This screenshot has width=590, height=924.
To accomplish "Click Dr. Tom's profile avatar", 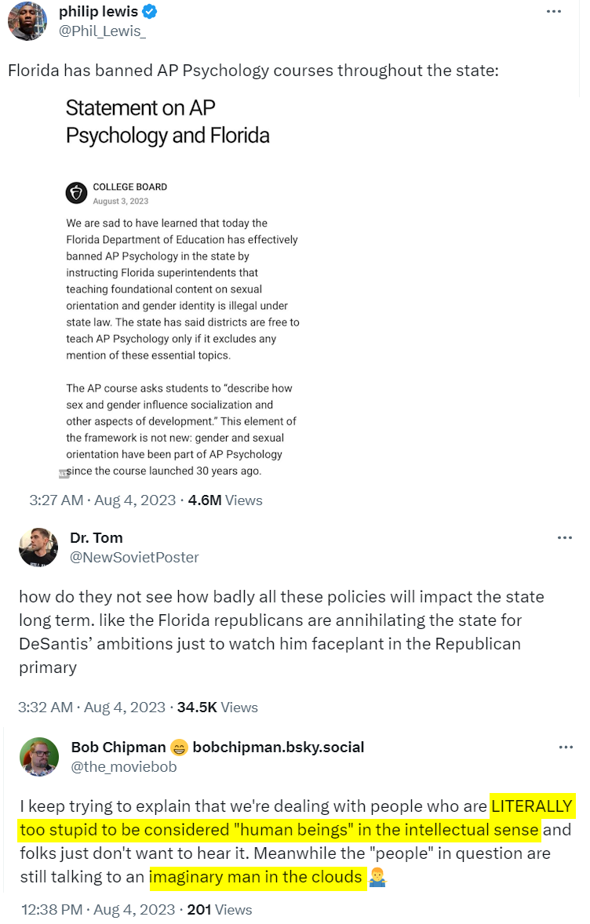I will click(x=38, y=547).
